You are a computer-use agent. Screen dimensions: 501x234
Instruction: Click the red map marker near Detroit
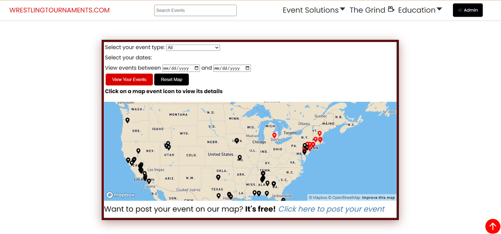coord(274,136)
